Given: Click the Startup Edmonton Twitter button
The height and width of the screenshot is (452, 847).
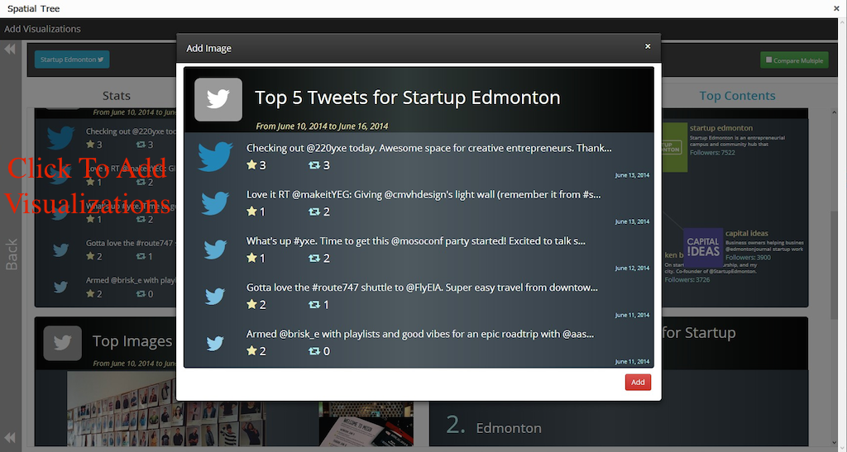Looking at the screenshot, I should coord(72,59).
